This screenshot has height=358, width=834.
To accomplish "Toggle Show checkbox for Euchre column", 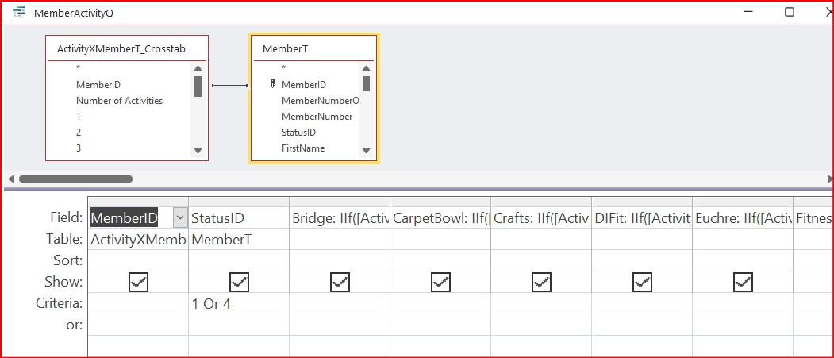I will pos(743,282).
